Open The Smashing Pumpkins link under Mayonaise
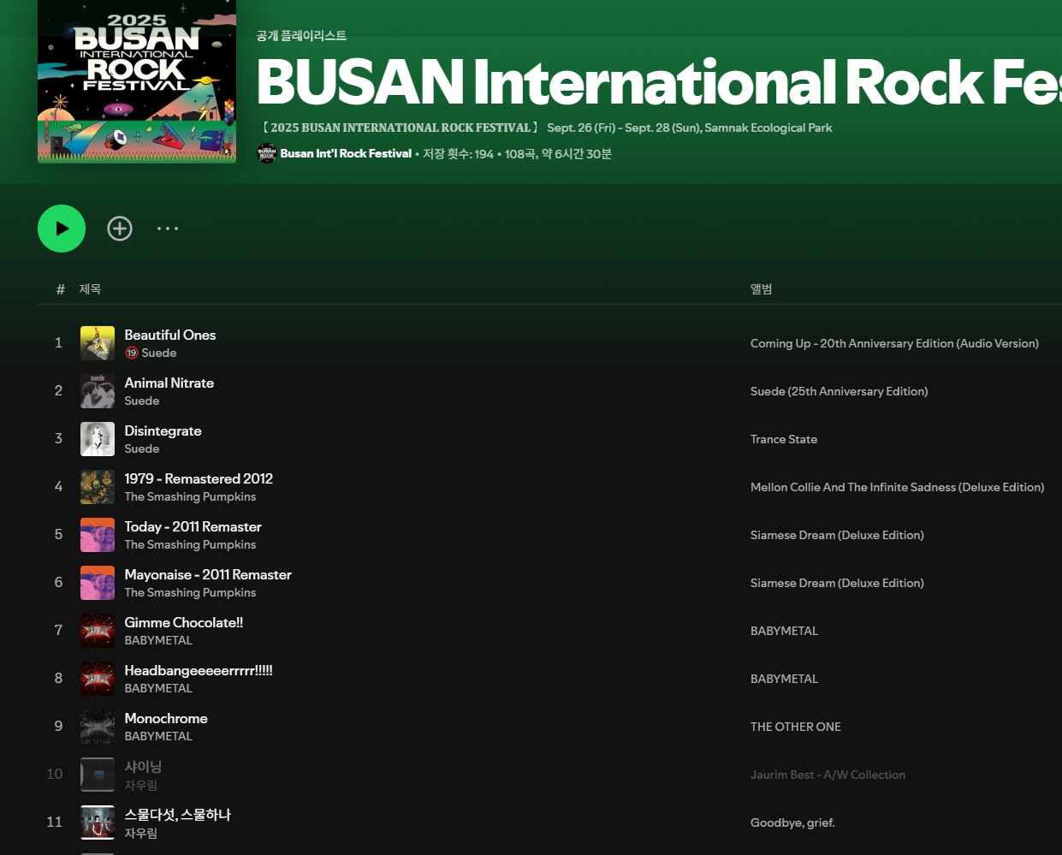1062x855 pixels. click(190, 593)
